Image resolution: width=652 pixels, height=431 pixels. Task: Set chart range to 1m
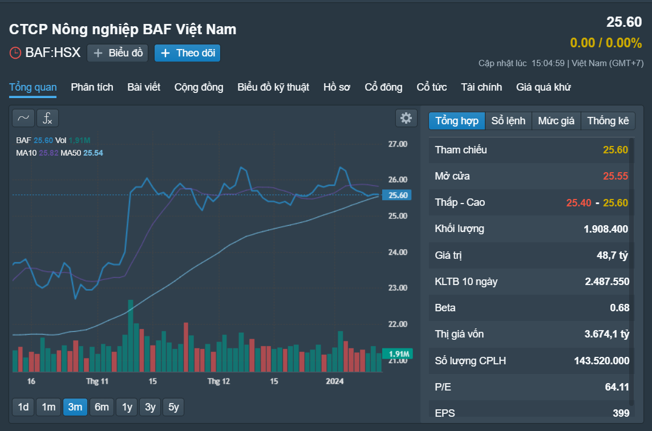[x=48, y=407]
